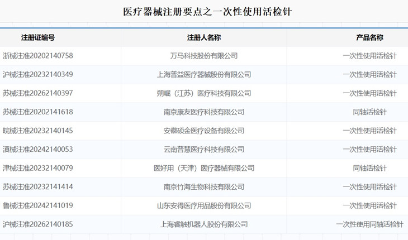Image resolution: width=408 pixels, height=240 pixels.
Task: Click product name in 上海普益 row
Action: 369,74
